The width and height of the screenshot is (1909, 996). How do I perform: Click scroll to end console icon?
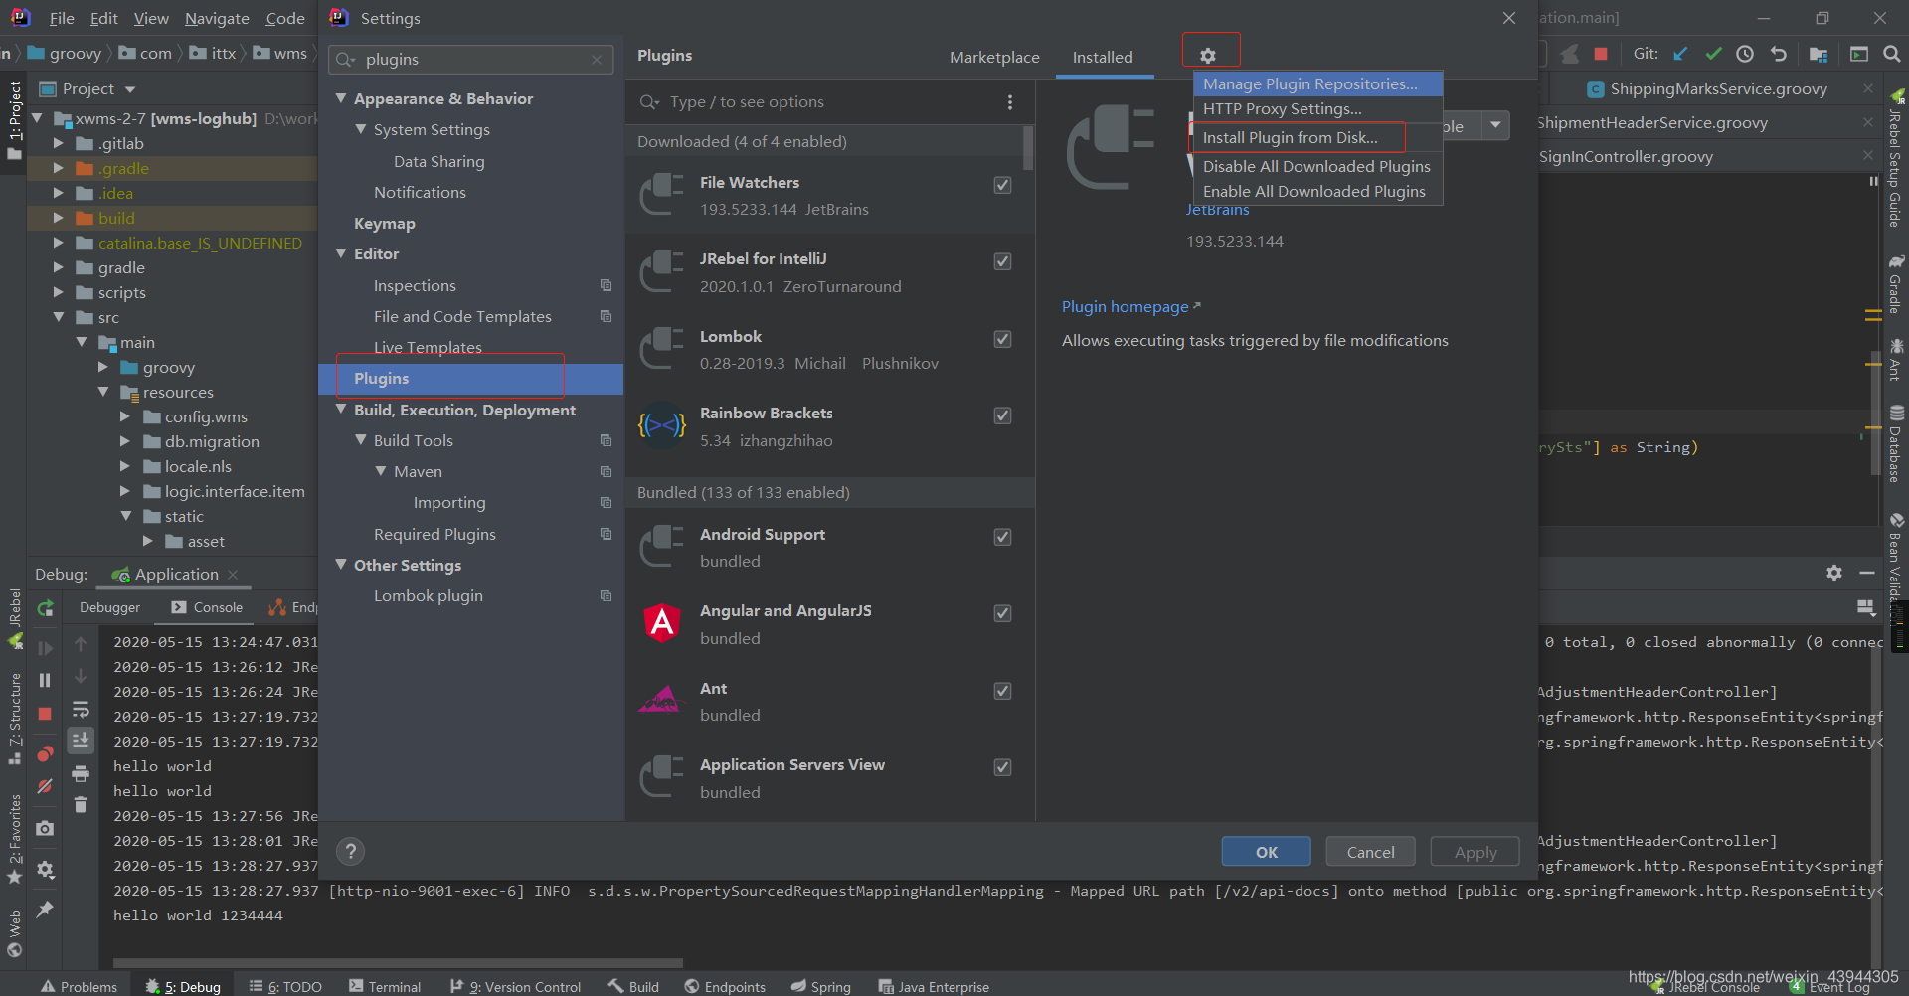[81, 741]
